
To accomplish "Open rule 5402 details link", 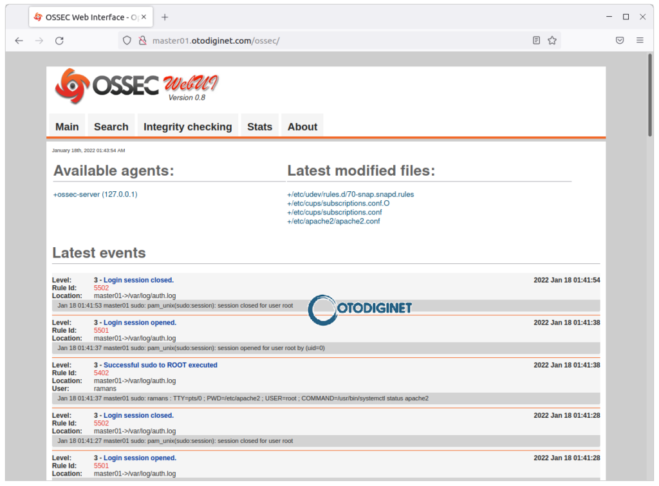I will tap(101, 373).
